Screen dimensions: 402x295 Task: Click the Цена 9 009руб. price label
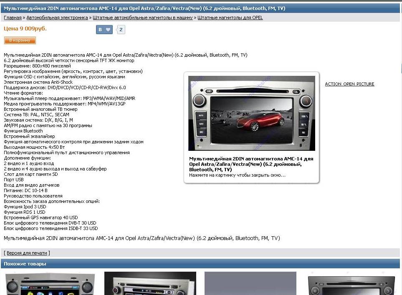[25, 29]
